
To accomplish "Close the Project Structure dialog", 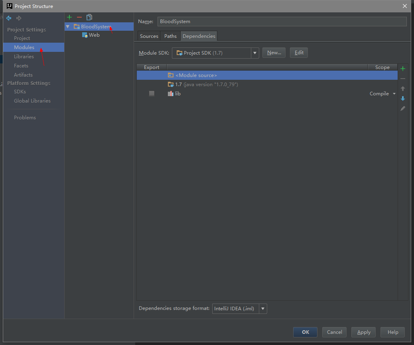I will click(405, 6).
